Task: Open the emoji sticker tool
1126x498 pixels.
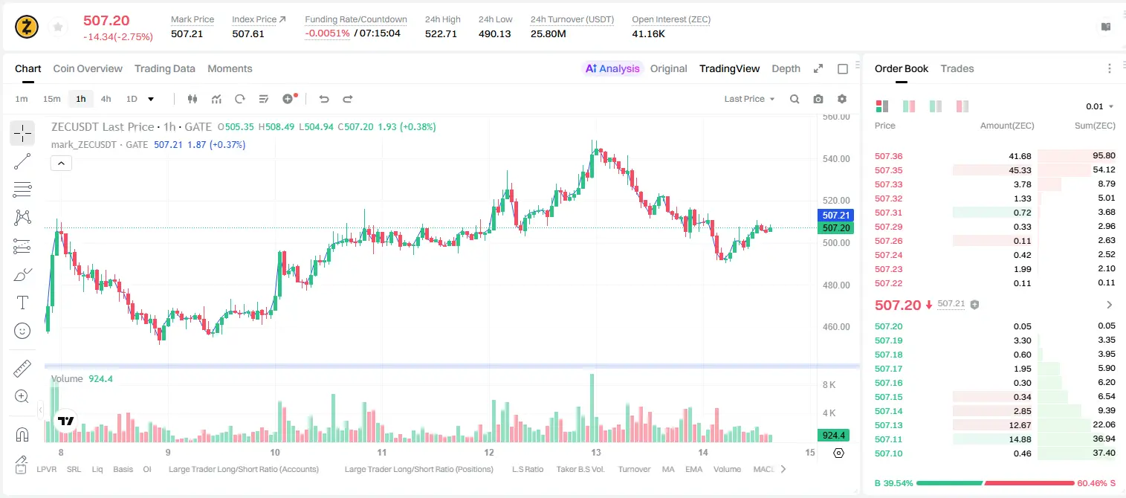Action: point(22,331)
